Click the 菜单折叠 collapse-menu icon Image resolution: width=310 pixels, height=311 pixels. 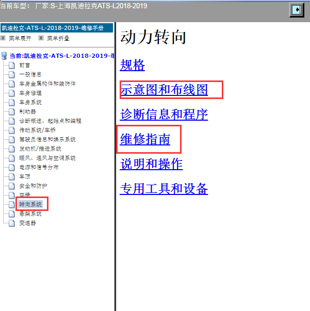click(41, 38)
